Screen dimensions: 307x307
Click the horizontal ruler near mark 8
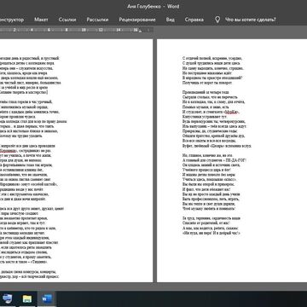point(67,30)
